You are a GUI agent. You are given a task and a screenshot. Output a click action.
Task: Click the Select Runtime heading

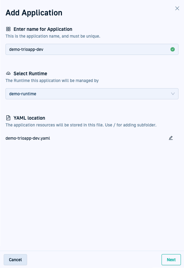coord(30,73)
